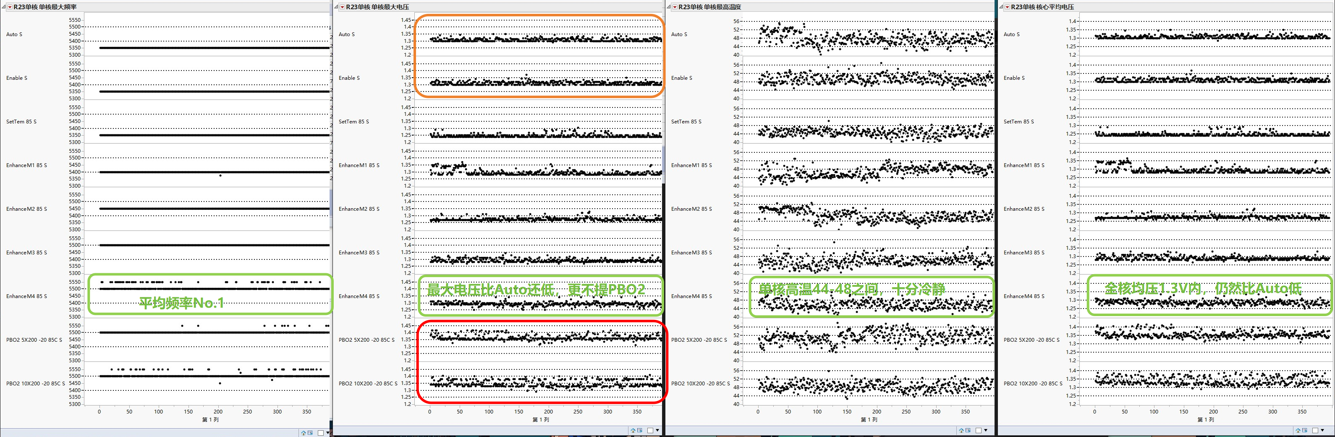Click the R23单核 单核最大频率 report title

pyautogui.click(x=45, y=7)
